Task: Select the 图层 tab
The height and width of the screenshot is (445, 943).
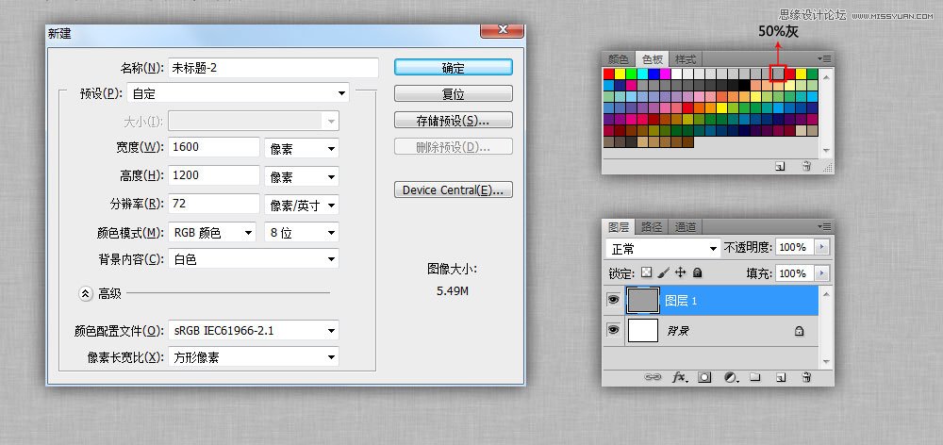Action: 619,226
